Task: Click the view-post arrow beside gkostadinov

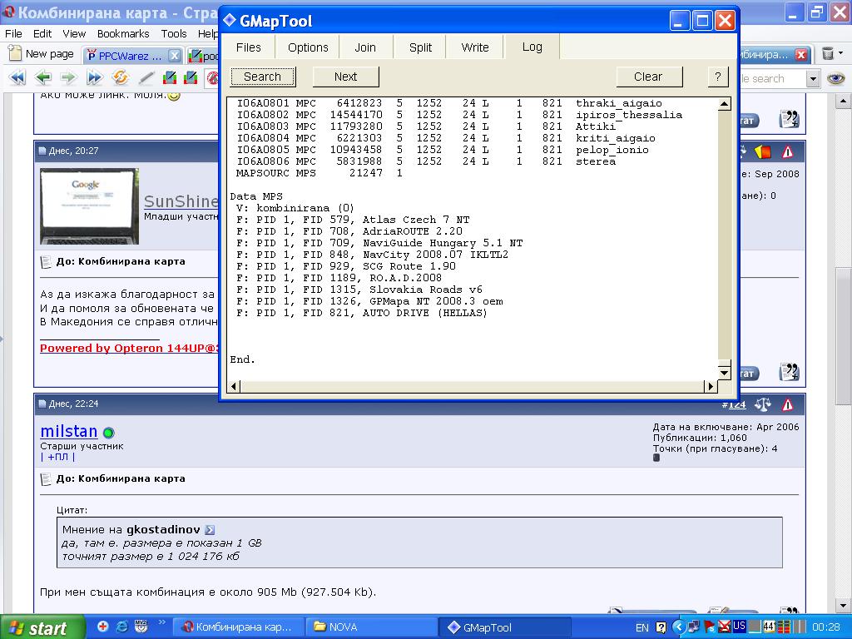Action: [210, 529]
